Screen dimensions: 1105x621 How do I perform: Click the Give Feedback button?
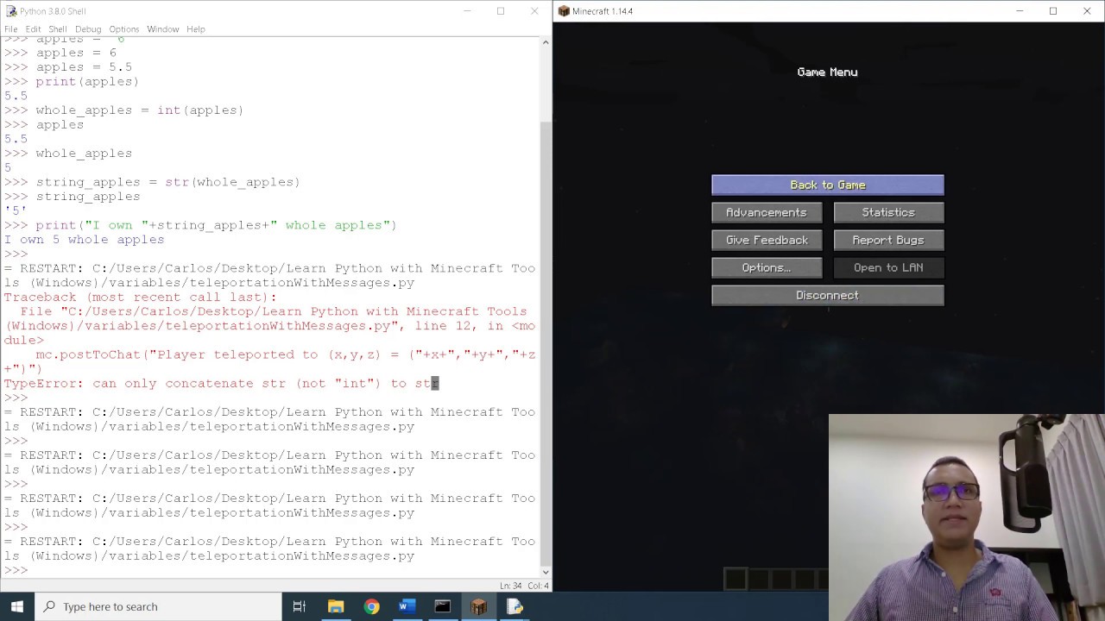(767, 240)
